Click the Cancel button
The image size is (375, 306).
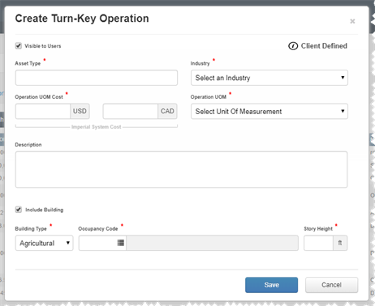click(x=331, y=285)
